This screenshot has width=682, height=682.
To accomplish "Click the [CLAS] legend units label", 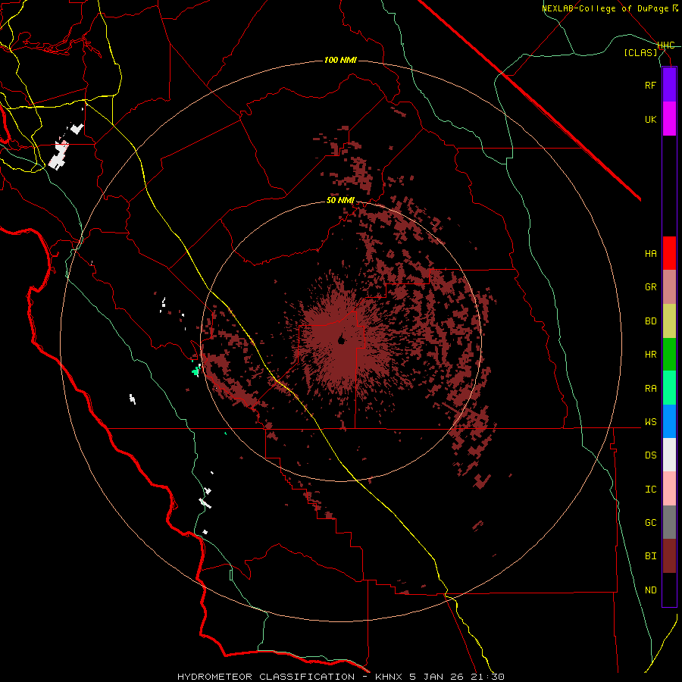I will pos(640,52).
